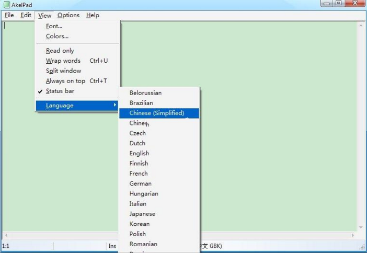Select Korean language
The height and width of the screenshot is (253, 367).
[x=159, y=224]
